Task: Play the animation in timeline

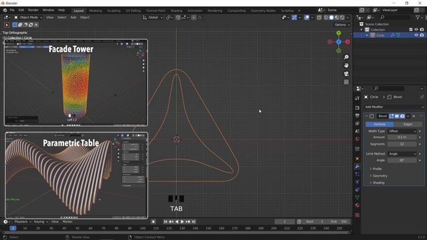Action: pos(182,222)
